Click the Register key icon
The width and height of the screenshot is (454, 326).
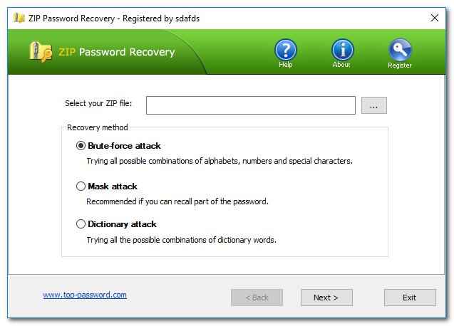pyautogui.click(x=399, y=50)
